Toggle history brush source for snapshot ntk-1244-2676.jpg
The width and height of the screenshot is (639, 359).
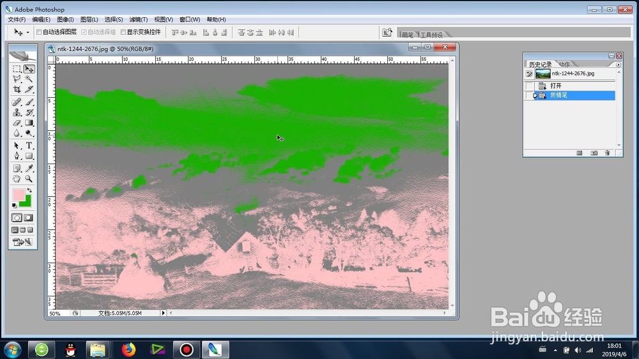529,73
